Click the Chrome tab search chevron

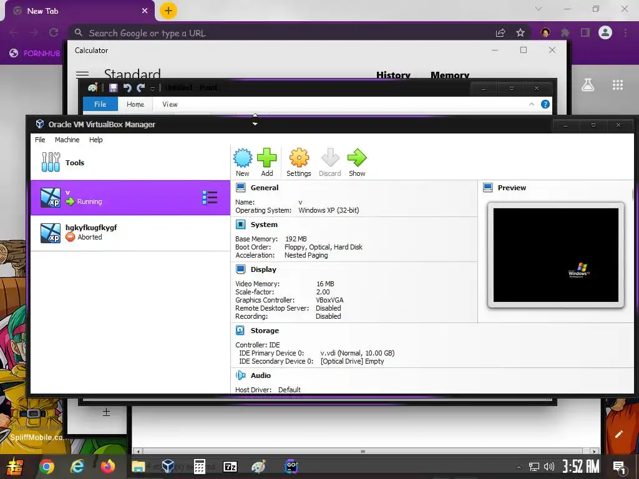coord(539,9)
